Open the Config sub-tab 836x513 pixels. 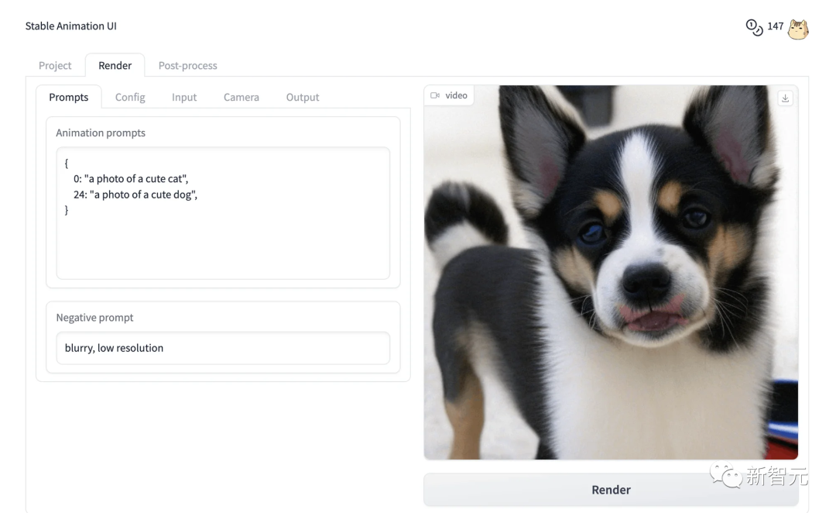coord(130,97)
